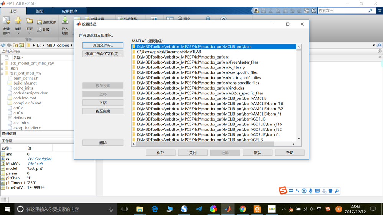Click the 默认 (Default) button

(x=258, y=153)
